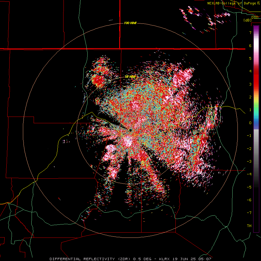Click the -7 value on the color scale

point(249,213)
